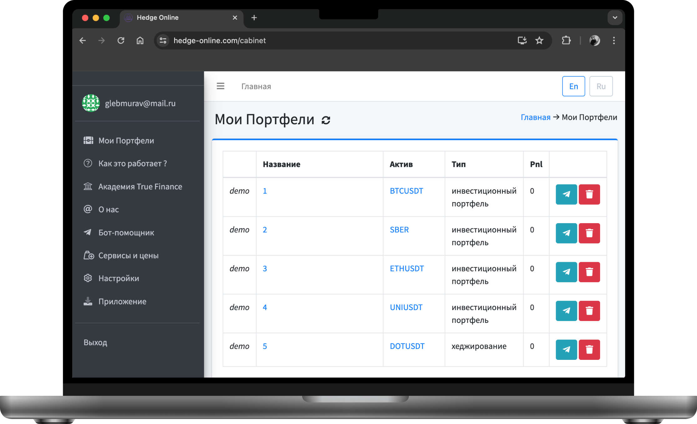Expand the tab search dropdown
697x424 pixels.
[x=615, y=18]
